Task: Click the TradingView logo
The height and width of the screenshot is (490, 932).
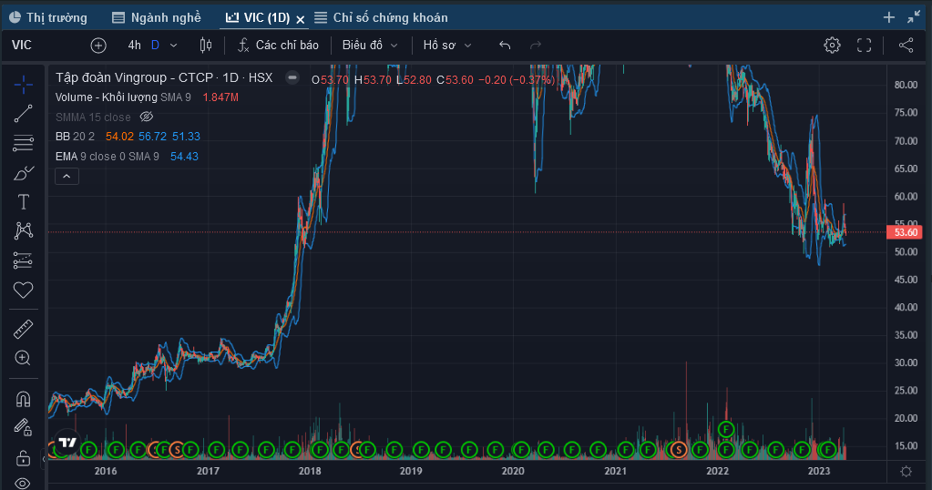Action: [x=67, y=442]
